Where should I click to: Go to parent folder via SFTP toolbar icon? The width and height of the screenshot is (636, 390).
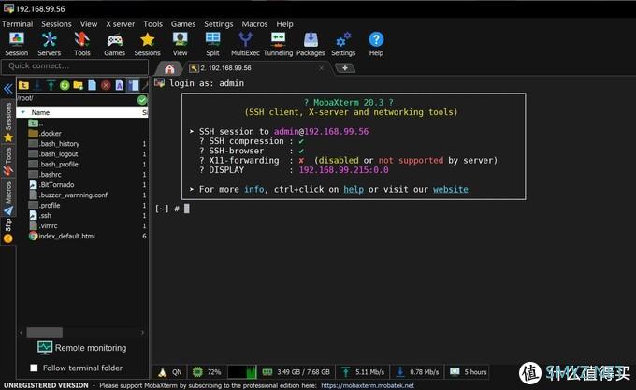(x=23, y=85)
